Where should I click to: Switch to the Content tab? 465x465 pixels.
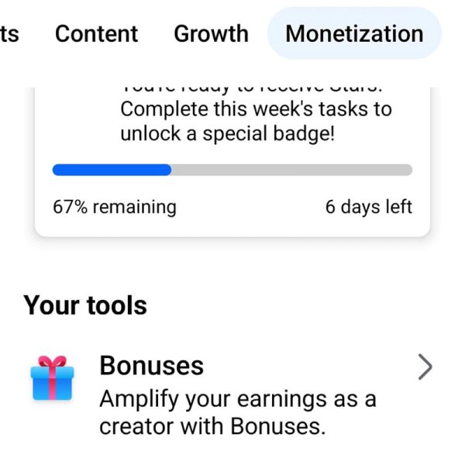tap(96, 33)
